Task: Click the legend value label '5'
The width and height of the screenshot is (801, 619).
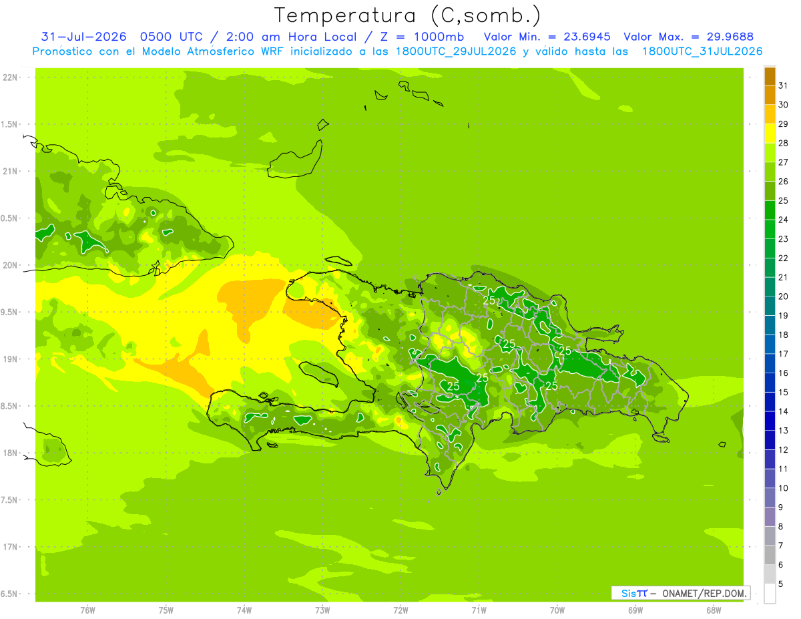Action: 780,584
